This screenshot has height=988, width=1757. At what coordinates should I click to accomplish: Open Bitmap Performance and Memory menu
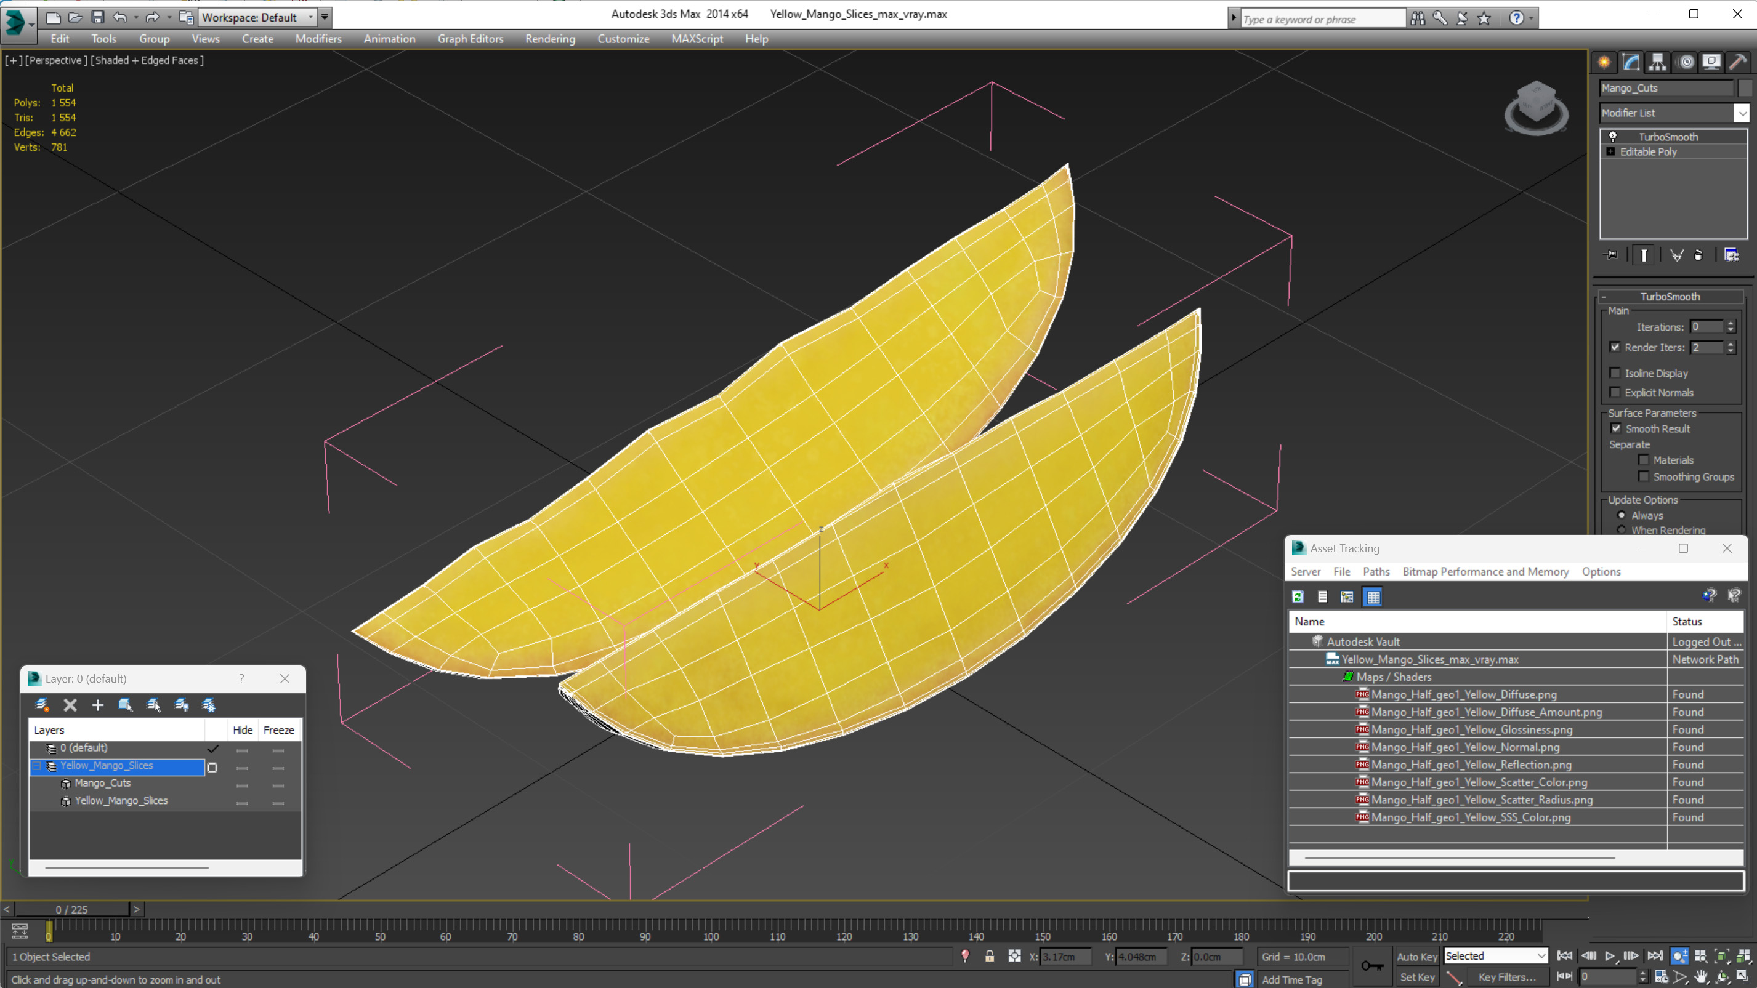[1485, 571]
